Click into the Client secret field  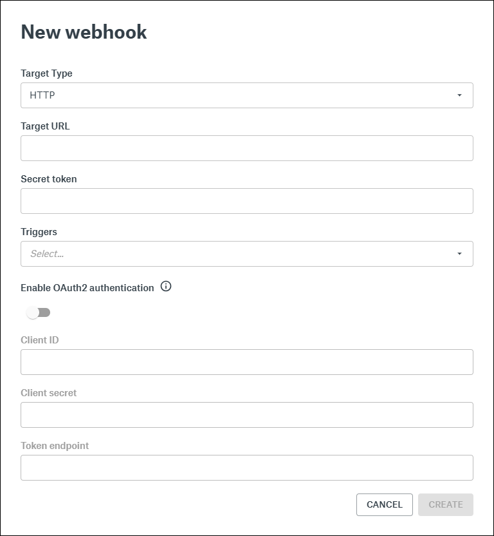coord(247,415)
